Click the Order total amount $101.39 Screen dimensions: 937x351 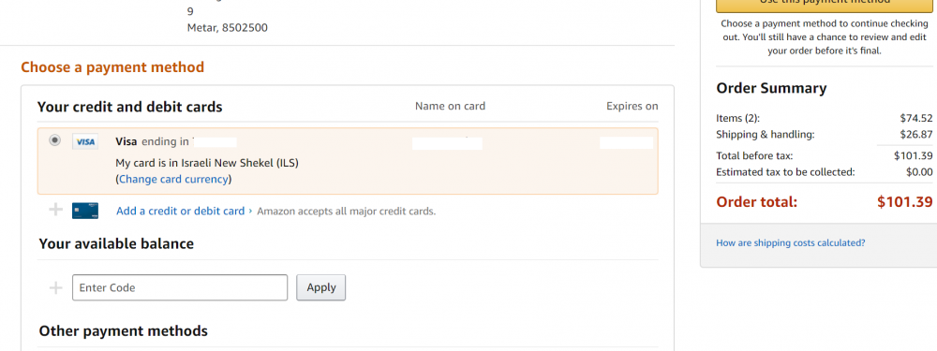coord(905,202)
